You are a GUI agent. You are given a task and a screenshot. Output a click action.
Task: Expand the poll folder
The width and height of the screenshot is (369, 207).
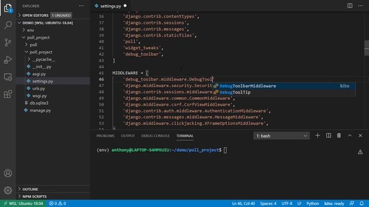[27, 45]
